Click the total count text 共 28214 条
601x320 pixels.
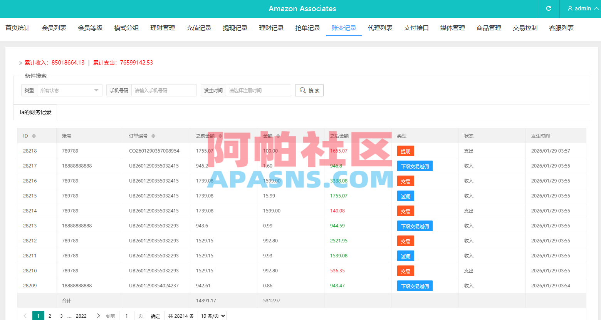click(x=181, y=316)
